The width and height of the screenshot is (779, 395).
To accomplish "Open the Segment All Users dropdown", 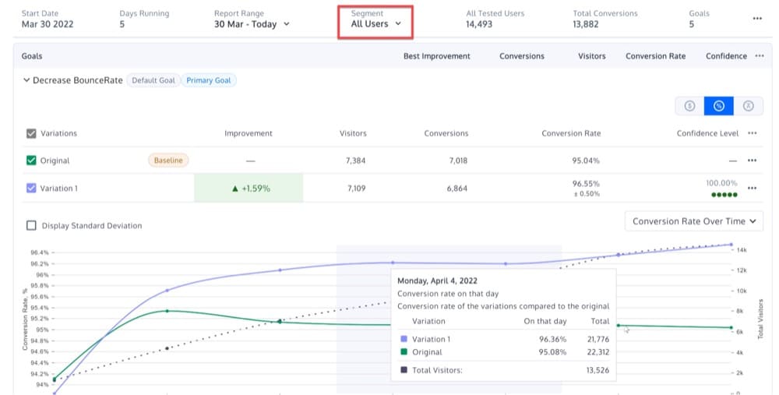I will (375, 24).
